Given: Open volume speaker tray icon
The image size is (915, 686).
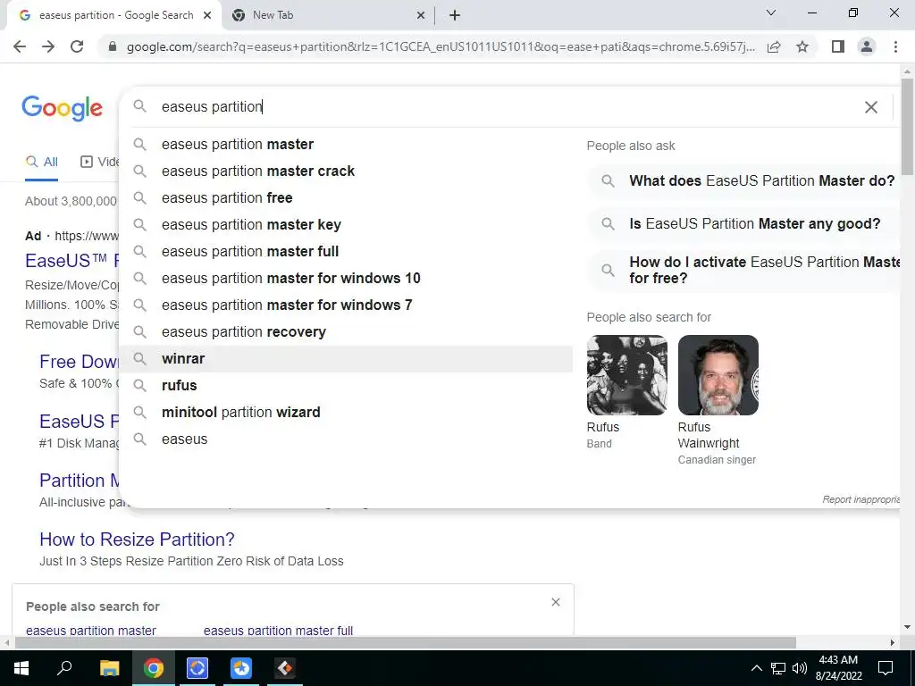Looking at the screenshot, I should tap(800, 668).
